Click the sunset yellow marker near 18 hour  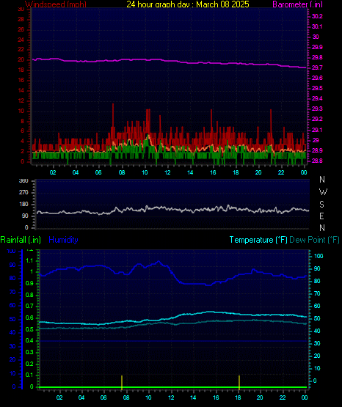(x=239, y=382)
